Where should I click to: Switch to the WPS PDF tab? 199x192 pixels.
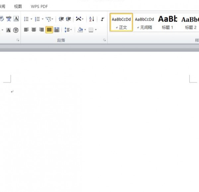[39, 6]
